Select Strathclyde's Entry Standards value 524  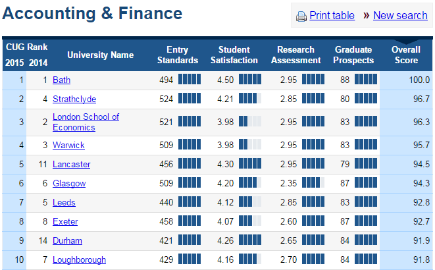pyautogui.click(x=166, y=99)
